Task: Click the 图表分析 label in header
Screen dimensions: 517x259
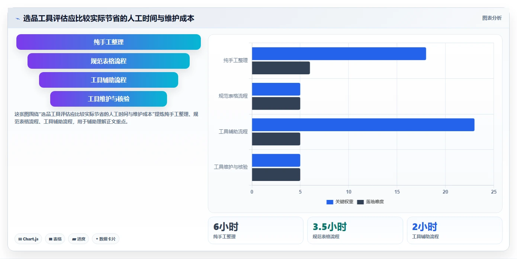Action: coord(492,18)
